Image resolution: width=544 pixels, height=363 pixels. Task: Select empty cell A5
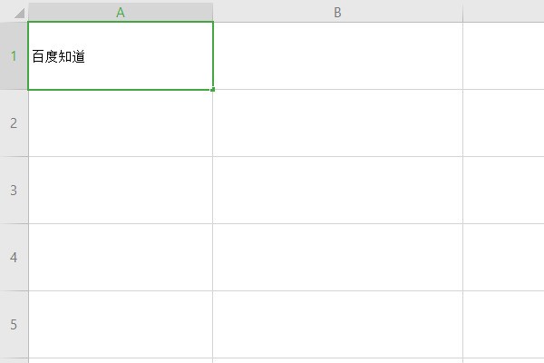coord(121,324)
